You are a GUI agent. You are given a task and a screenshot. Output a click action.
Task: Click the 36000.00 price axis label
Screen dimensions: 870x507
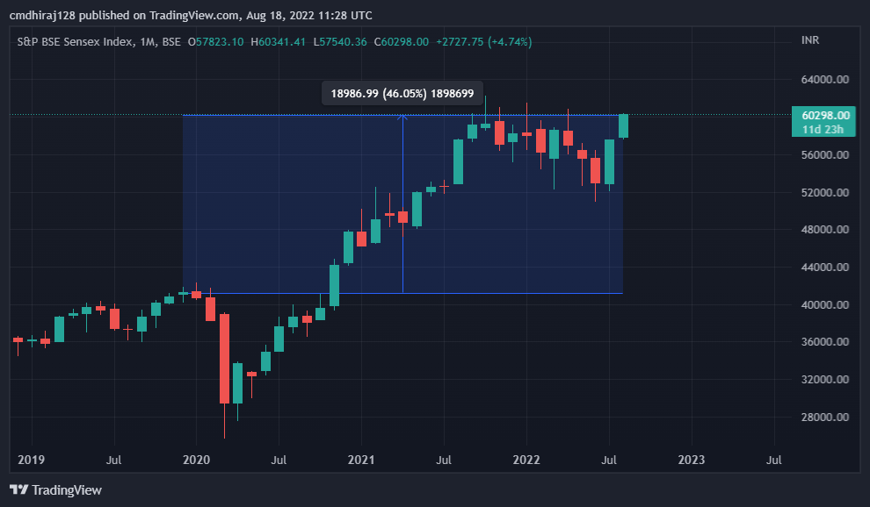[x=825, y=341]
